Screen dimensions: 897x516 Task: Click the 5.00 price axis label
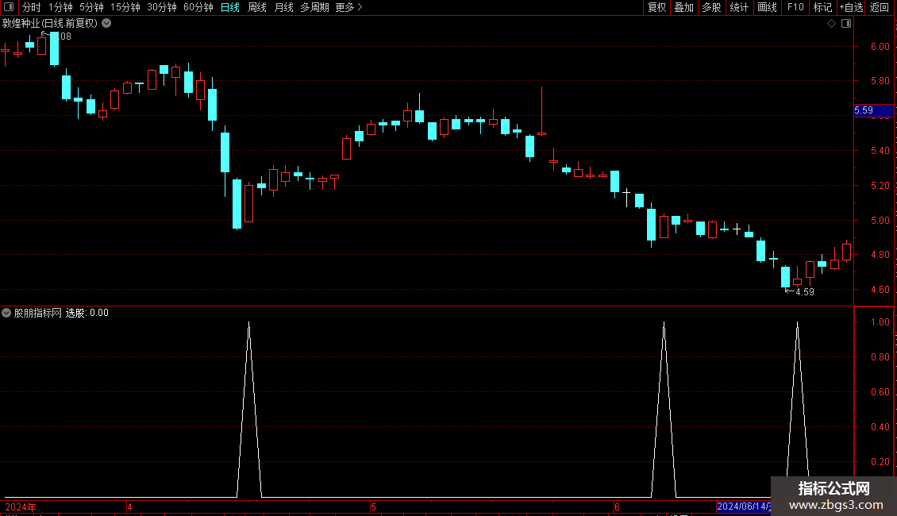880,220
